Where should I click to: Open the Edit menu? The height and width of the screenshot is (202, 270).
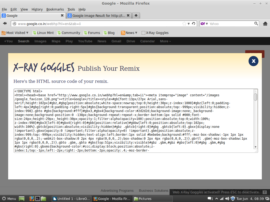click(14, 9)
